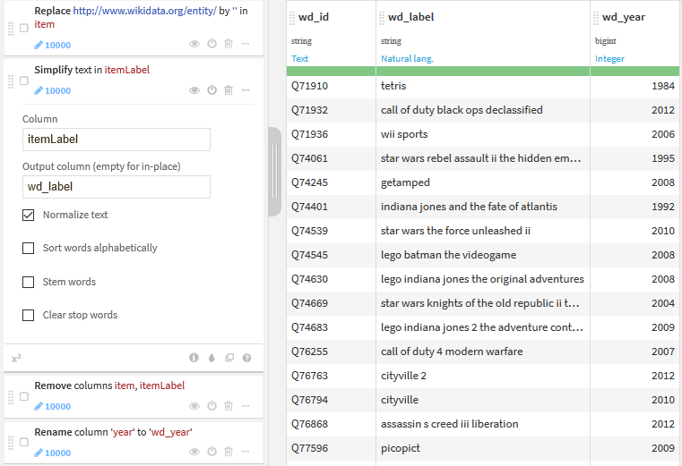Viewport: 682px width, 466px height.
Task: Click the wd_id column drag handle
Action: click(292, 18)
